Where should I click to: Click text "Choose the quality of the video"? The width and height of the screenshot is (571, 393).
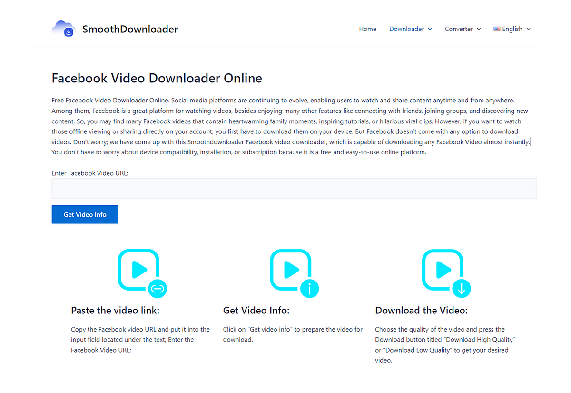pyautogui.click(x=445, y=345)
